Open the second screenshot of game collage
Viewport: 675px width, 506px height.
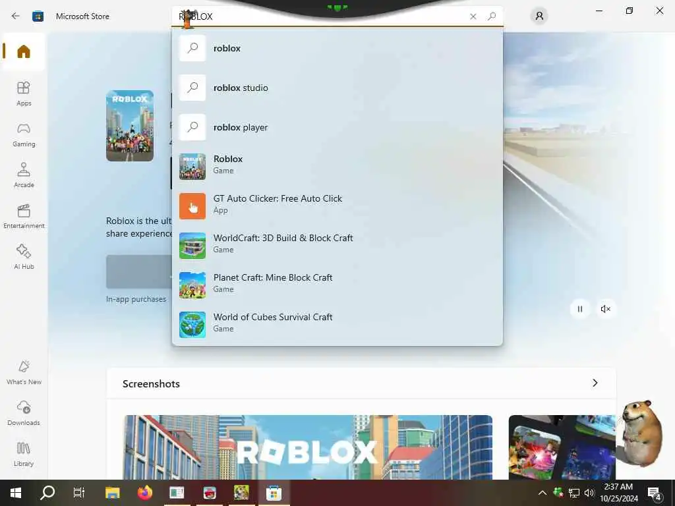pos(562,447)
